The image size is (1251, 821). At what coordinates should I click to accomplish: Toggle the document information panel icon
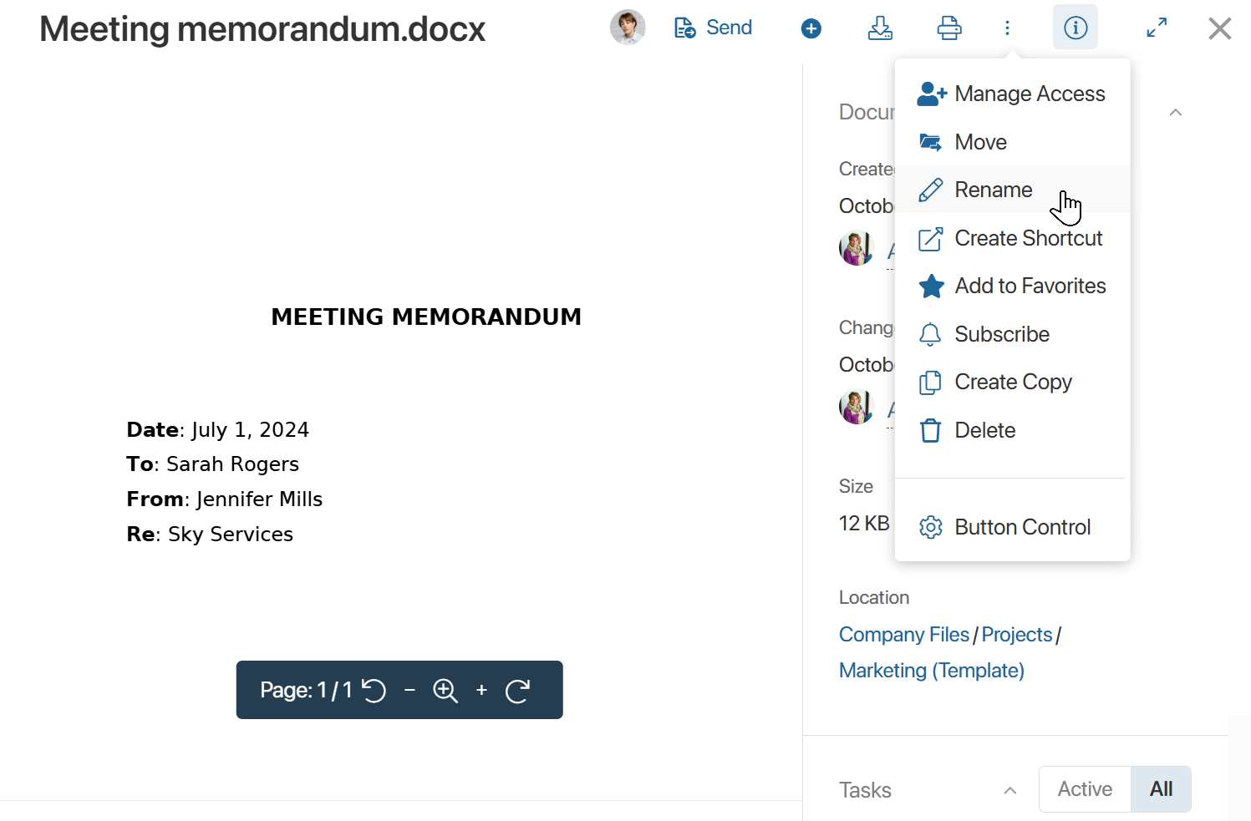[x=1076, y=28]
